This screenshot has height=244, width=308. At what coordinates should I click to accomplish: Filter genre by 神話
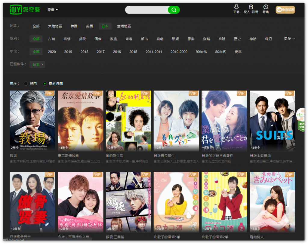253,39
